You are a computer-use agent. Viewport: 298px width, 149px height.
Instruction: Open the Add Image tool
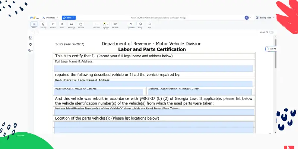point(72,24)
